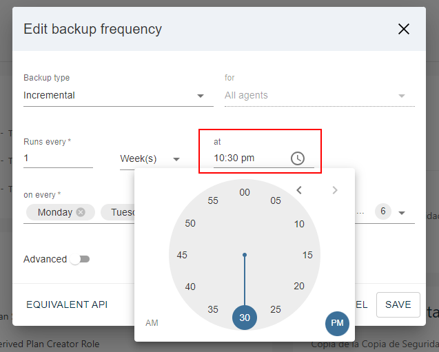Screen dimensions: 439x352
Task: Edit the Runs every number field
Action: click(58, 158)
